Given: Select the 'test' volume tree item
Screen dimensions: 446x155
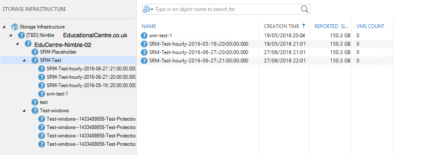Looking at the screenshot, I should pyautogui.click(x=44, y=102).
